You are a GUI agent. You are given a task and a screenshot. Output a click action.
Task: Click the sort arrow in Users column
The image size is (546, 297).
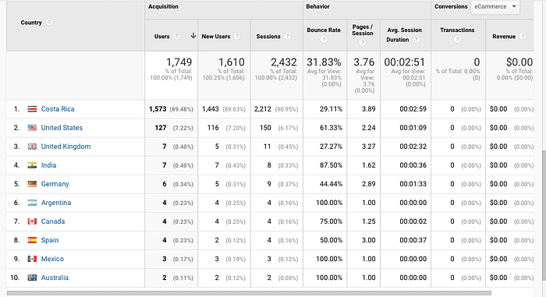[193, 36]
